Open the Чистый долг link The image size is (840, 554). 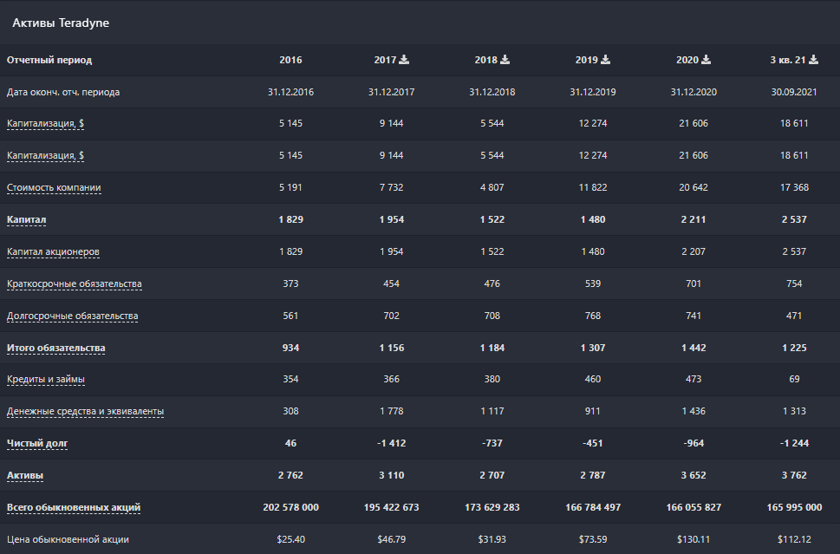[x=37, y=444]
